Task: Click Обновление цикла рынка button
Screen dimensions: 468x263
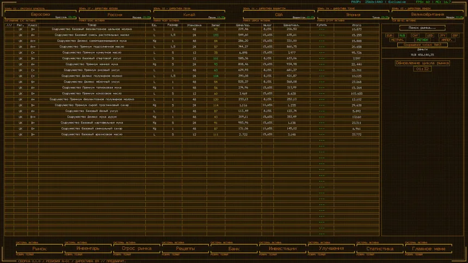Action: coord(422,63)
